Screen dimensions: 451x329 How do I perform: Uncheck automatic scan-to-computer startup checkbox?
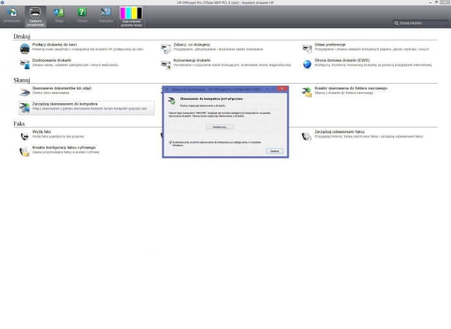[x=170, y=142]
